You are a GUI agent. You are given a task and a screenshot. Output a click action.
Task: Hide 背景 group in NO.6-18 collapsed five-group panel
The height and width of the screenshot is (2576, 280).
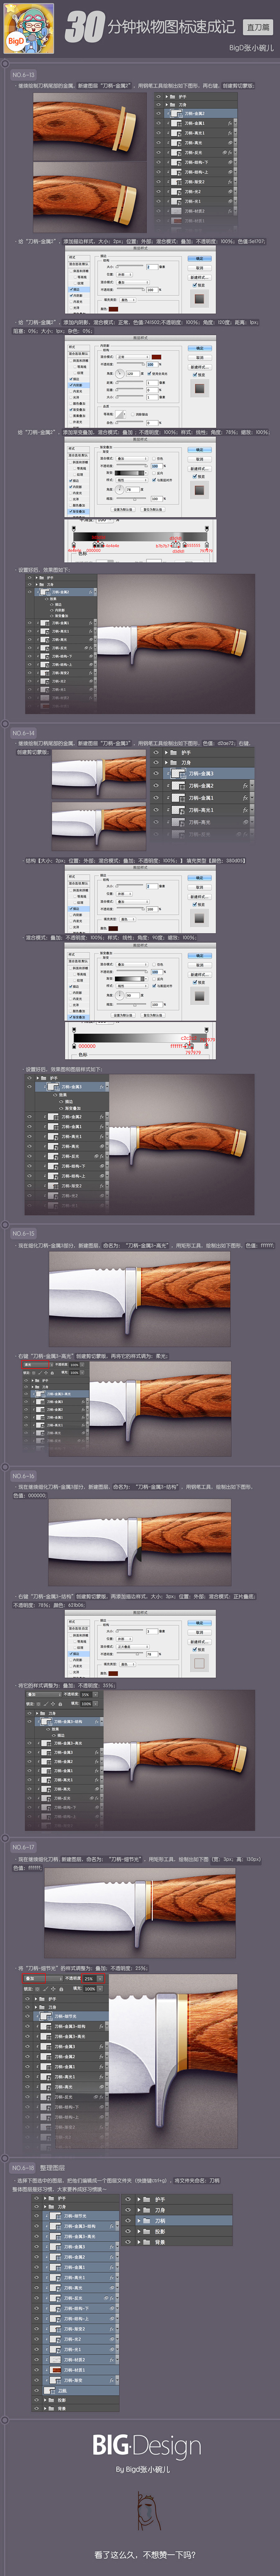pos(128,2242)
